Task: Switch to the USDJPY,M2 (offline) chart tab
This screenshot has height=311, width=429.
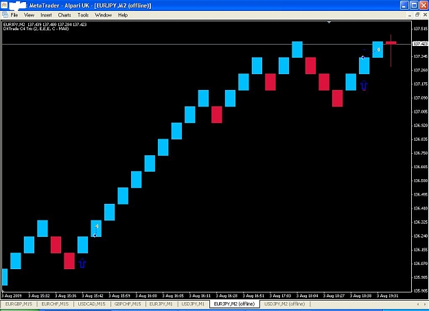Action: point(285,304)
